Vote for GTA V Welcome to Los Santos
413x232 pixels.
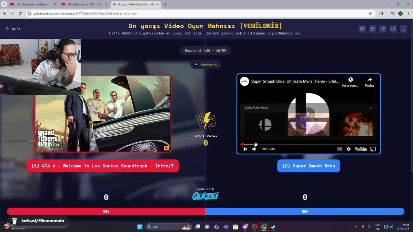[103, 166]
